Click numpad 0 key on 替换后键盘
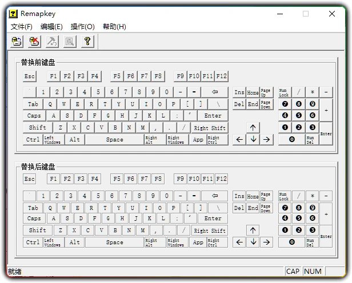Image resolution: width=352 pixels, height=283 pixels. point(291,242)
